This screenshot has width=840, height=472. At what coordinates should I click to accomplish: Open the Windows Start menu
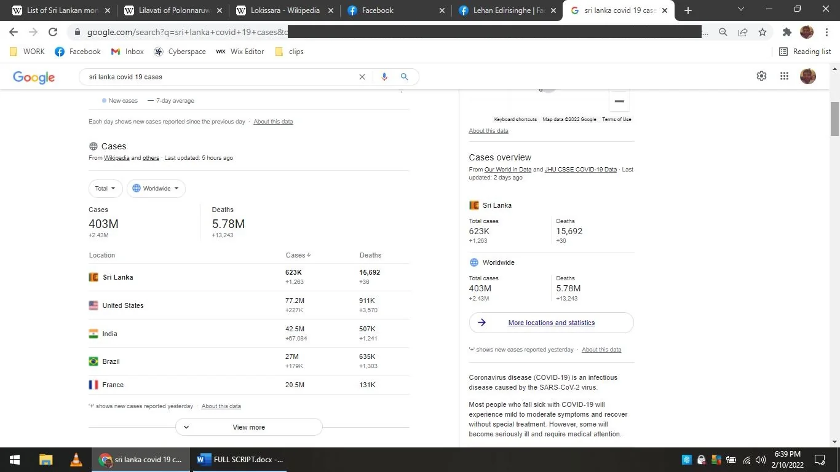pyautogui.click(x=15, y=460)
